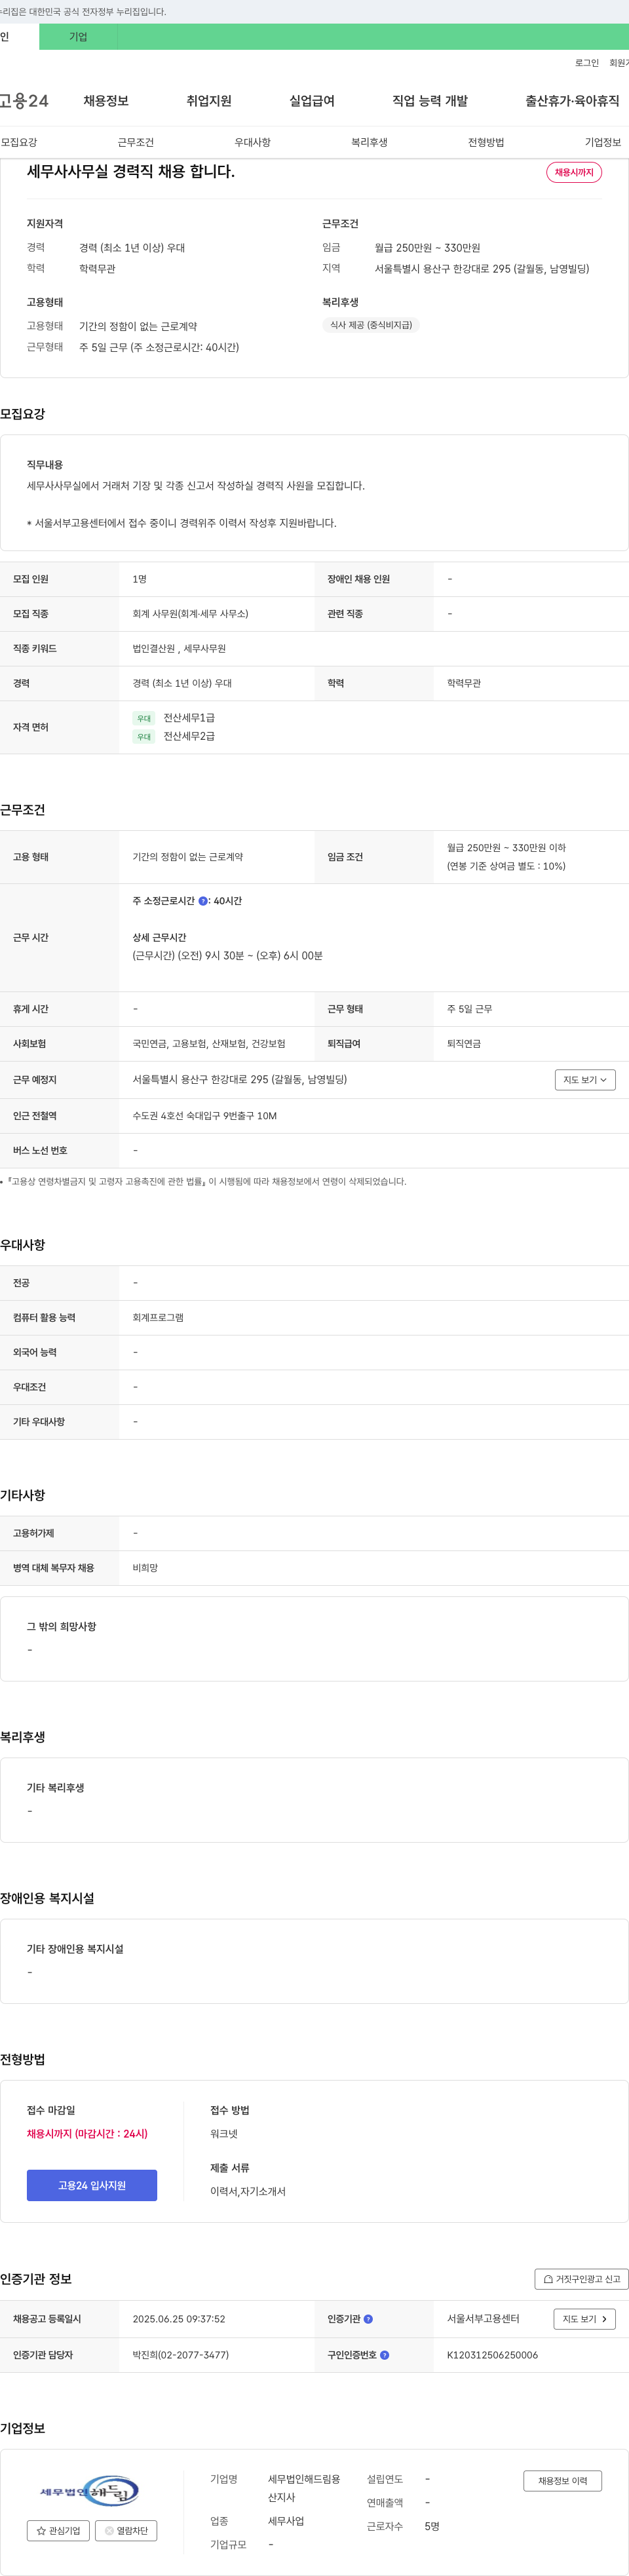Click 2025.06.25 09:37:52 registration date
Image resolution: width=629 pixels, height=2576 pixels.
(x=179, y=2319)
